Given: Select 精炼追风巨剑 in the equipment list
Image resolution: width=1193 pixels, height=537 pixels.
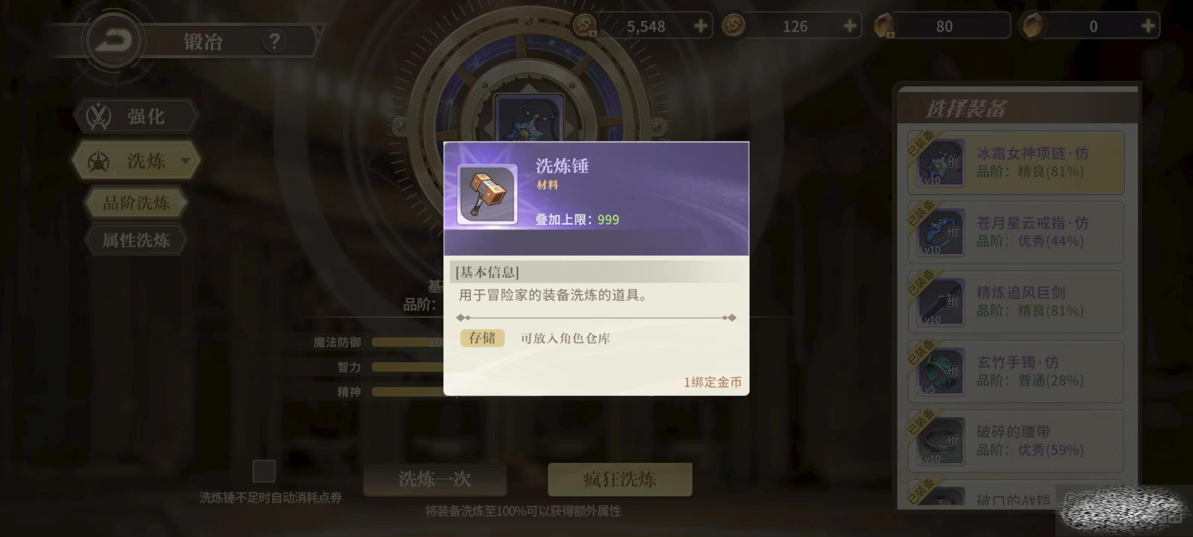Looking at the screenshot, I should pyautogui.click(x=1016, y=302).
